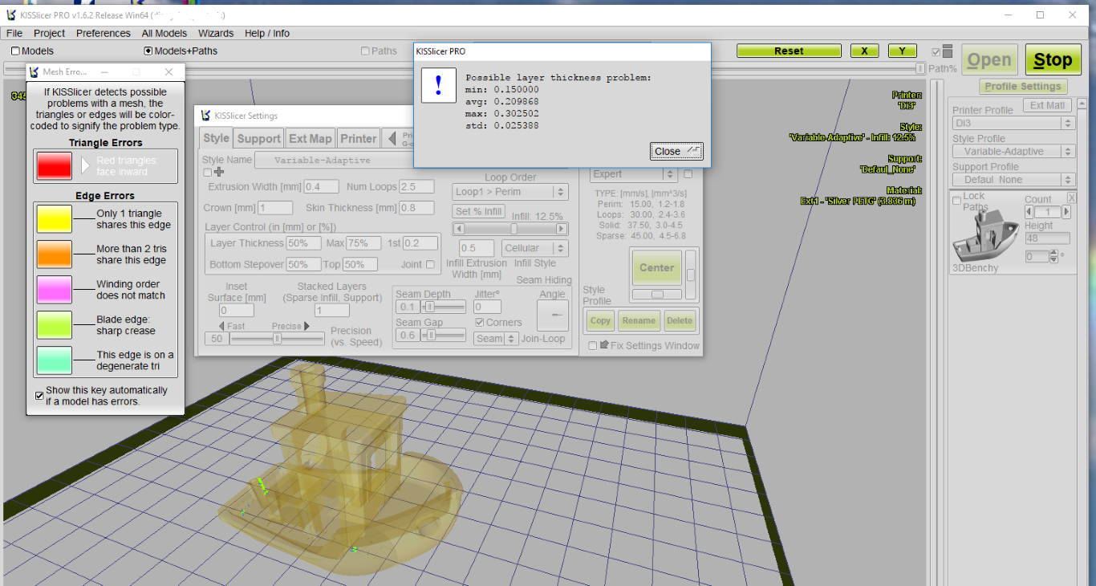Open the Help / Info menu
Viewport: 1096px width, 586px height.
point(267,33)
